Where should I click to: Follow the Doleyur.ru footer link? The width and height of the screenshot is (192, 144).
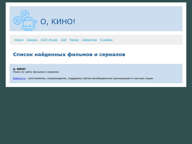click(19, 78)
